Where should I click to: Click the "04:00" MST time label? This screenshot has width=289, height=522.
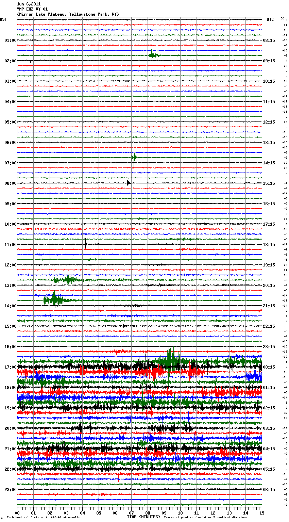point(11,102)
